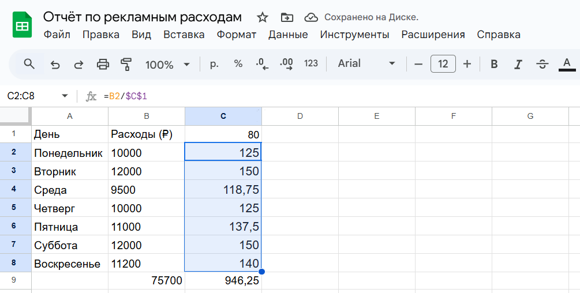Format as percent with % button
This screenshot has width=580, height=293.
point(238,63)
